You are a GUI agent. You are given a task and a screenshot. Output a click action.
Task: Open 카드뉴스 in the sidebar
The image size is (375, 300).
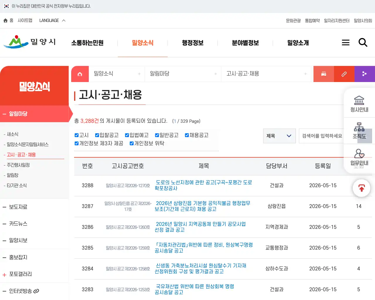(18, 224)
